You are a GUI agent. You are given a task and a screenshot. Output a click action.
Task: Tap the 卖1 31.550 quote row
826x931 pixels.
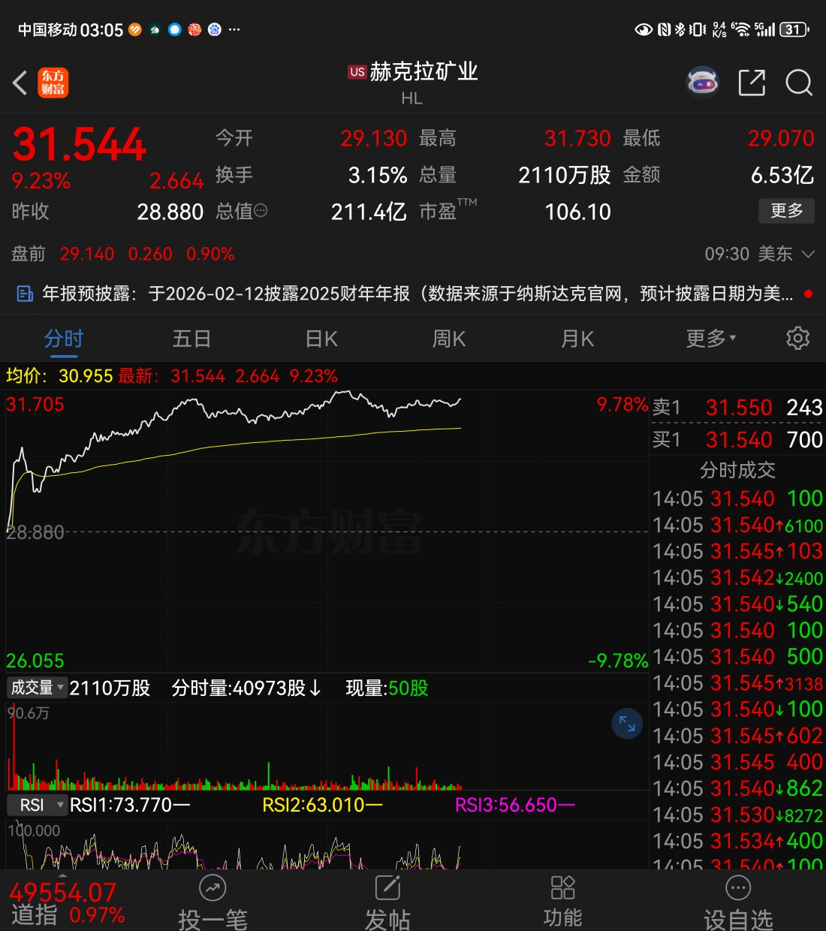tap(737, 408)
